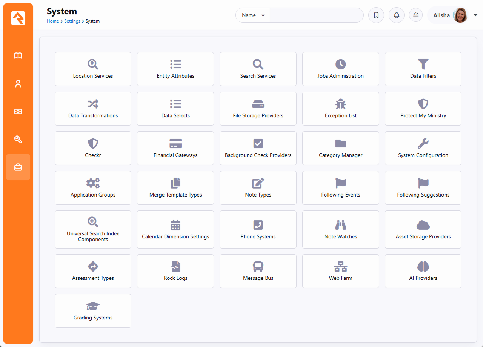The image size is (483, 347).
Task: Open the Jobs Administration tile
Action: (340, 69)
